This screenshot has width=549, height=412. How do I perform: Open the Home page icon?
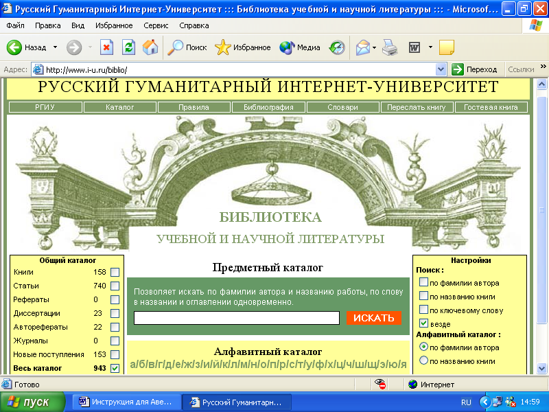pos(150,47)
